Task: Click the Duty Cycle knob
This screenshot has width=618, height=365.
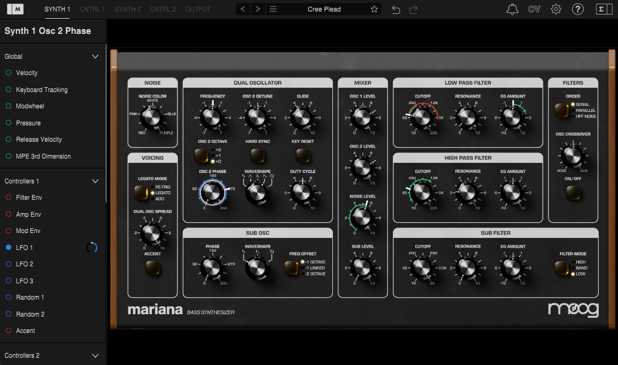Action: coord(303,192)
